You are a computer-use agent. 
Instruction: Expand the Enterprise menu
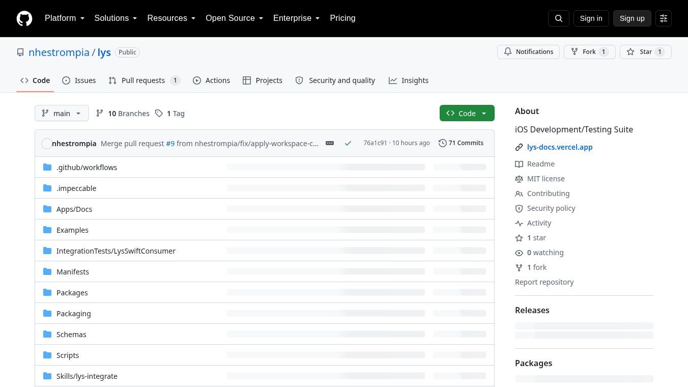pyautogui.click(x=297, y=18)
